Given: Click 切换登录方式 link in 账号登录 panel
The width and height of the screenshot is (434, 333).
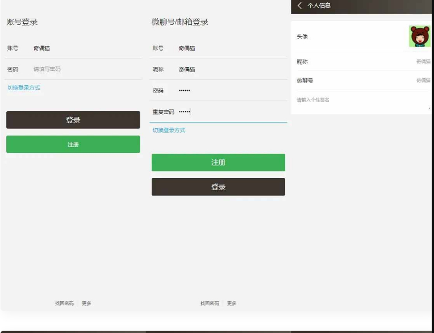Looking at the screenshot, I should (24, 88).
